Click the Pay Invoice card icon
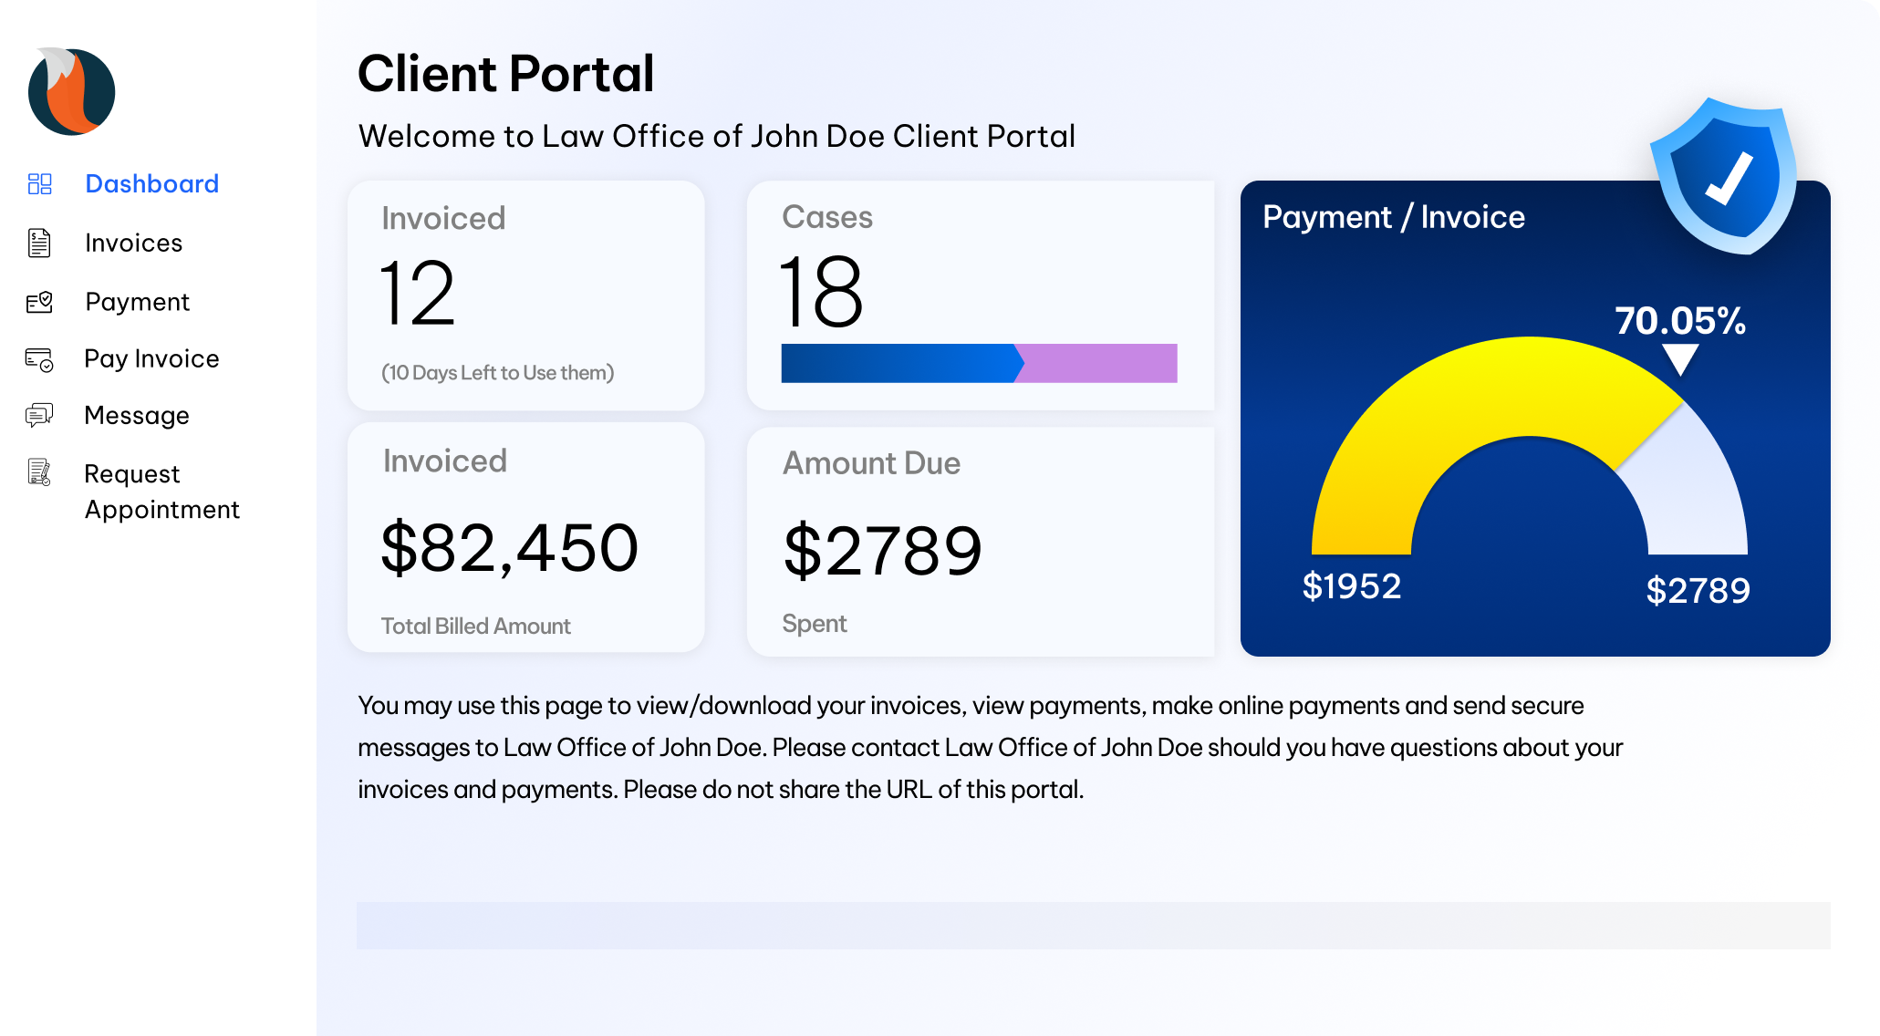 click(39, 359)
